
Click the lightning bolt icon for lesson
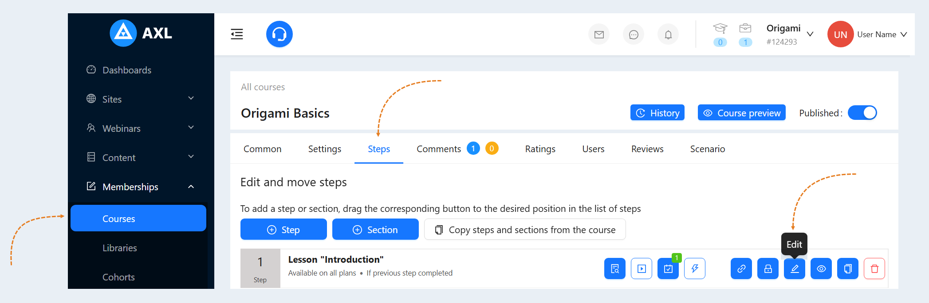[x=695, y=268]
